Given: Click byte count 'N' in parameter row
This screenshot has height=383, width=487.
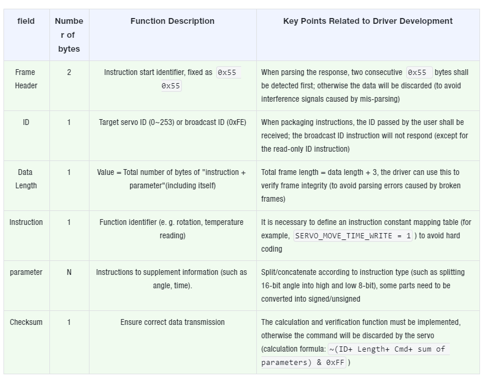Looking at the screenshot, I should (x=69, y=273).
